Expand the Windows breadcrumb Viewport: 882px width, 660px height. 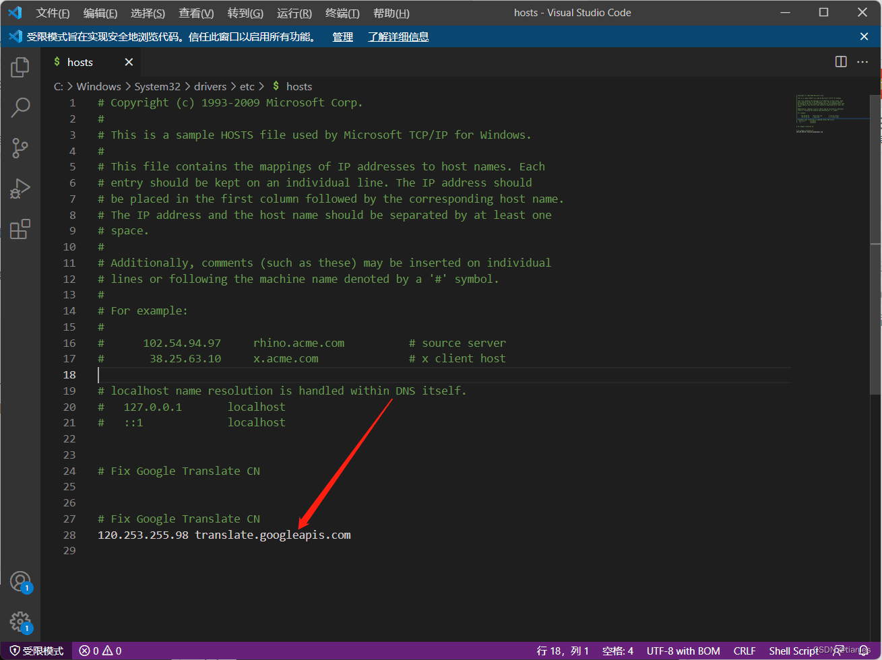98,86
